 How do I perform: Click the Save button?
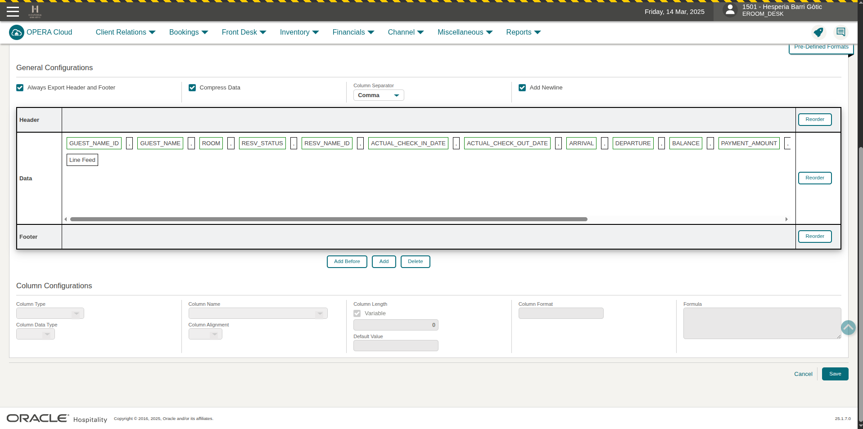[x=835, y=374]
